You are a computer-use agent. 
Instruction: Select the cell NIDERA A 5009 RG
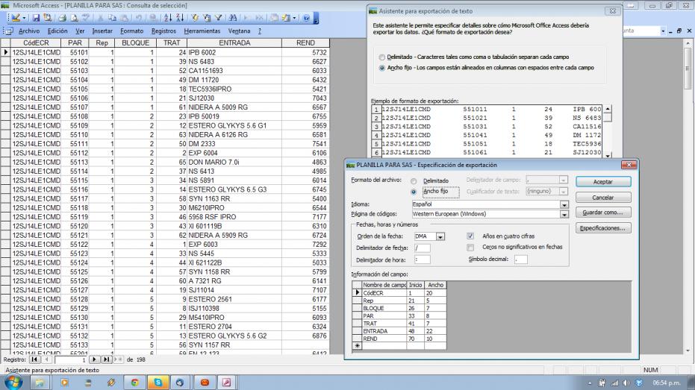click(x=234, y=107)
